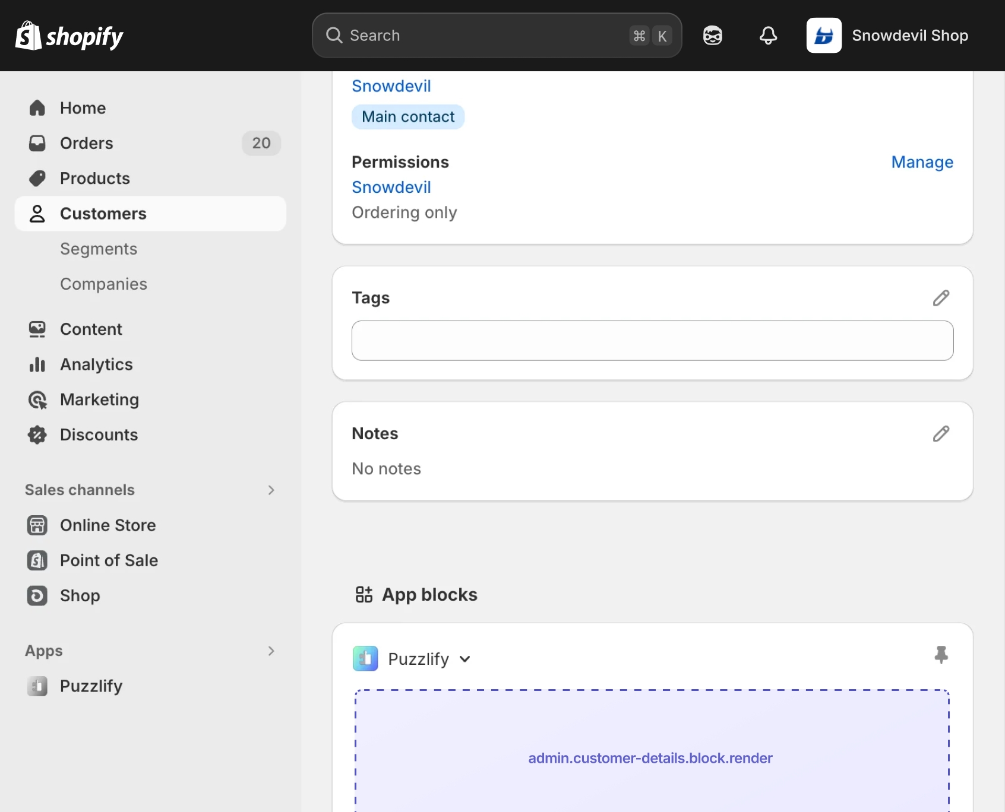Open the Discounts menu item
Viewport: 1005px width, 812px height.
pos(150,435)
